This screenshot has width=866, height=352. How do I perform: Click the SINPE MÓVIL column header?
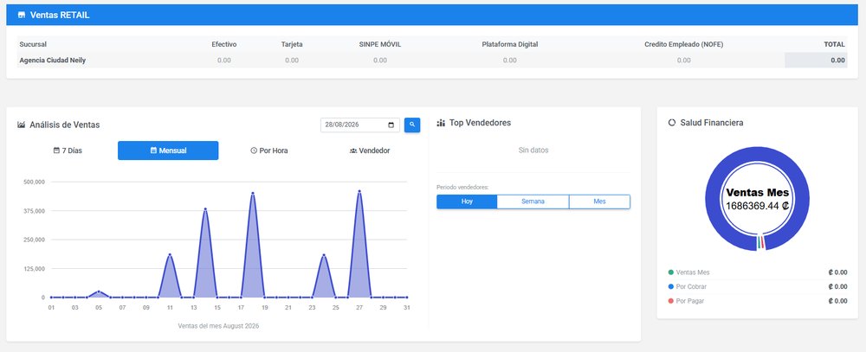pos(380,44)
